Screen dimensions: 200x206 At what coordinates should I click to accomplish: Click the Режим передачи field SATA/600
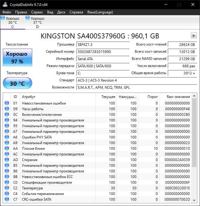[x=103, y=66]
